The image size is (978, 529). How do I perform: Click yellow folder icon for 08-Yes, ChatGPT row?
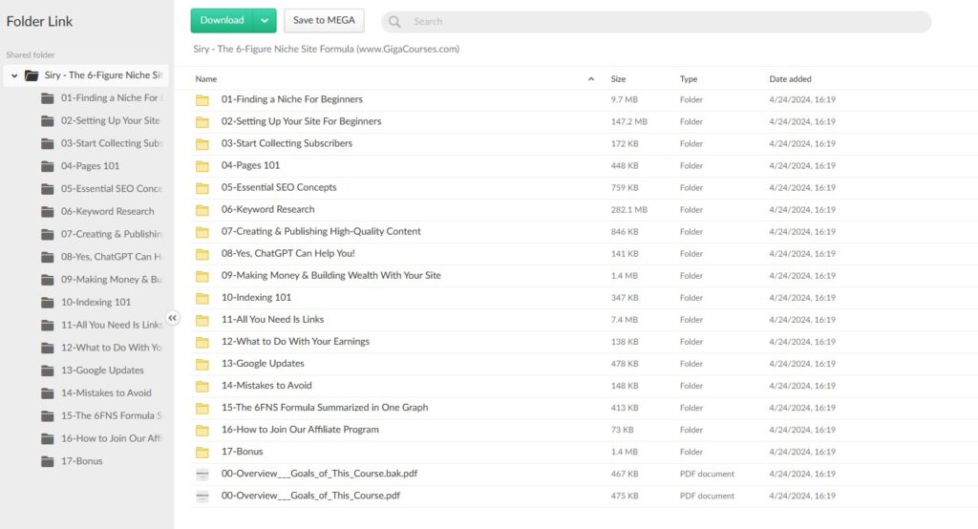[202, 254]
